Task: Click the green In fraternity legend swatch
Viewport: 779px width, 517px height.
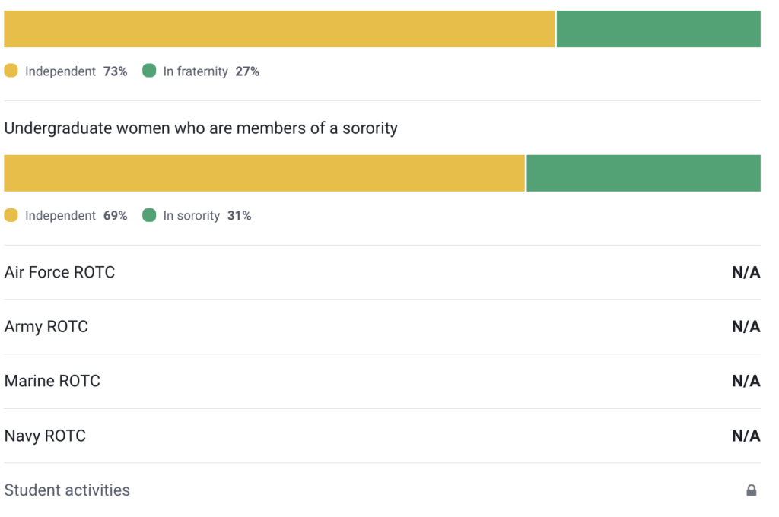Action: click(x=149, y=71)
